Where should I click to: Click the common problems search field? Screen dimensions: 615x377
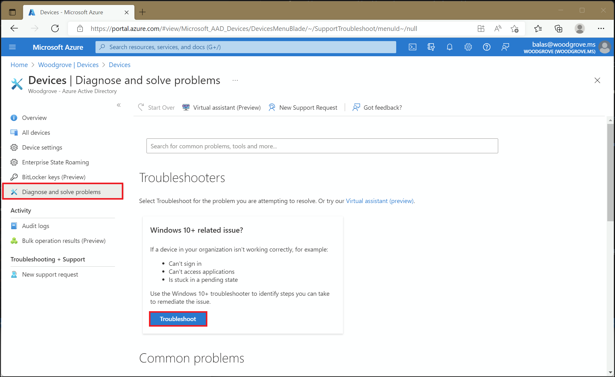point(322,146)
